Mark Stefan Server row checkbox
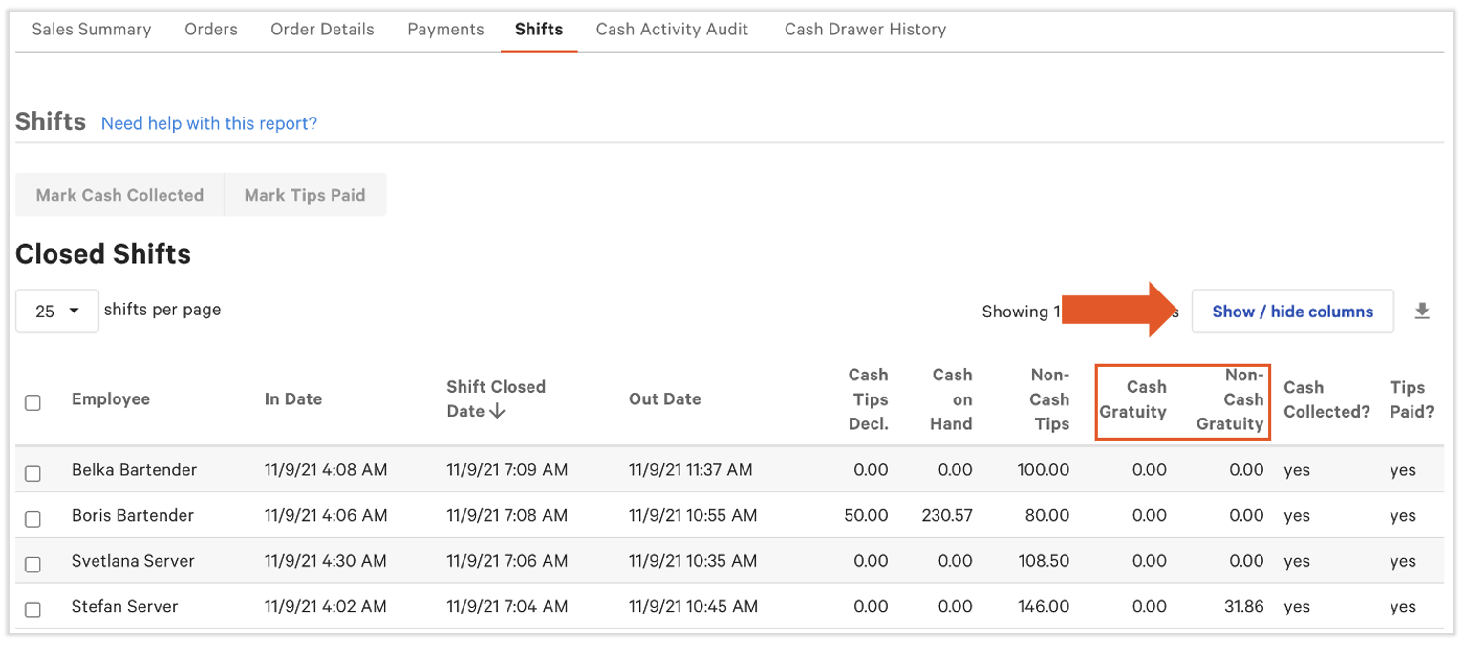The image size is (1466, 646). [x=32, y=610]
